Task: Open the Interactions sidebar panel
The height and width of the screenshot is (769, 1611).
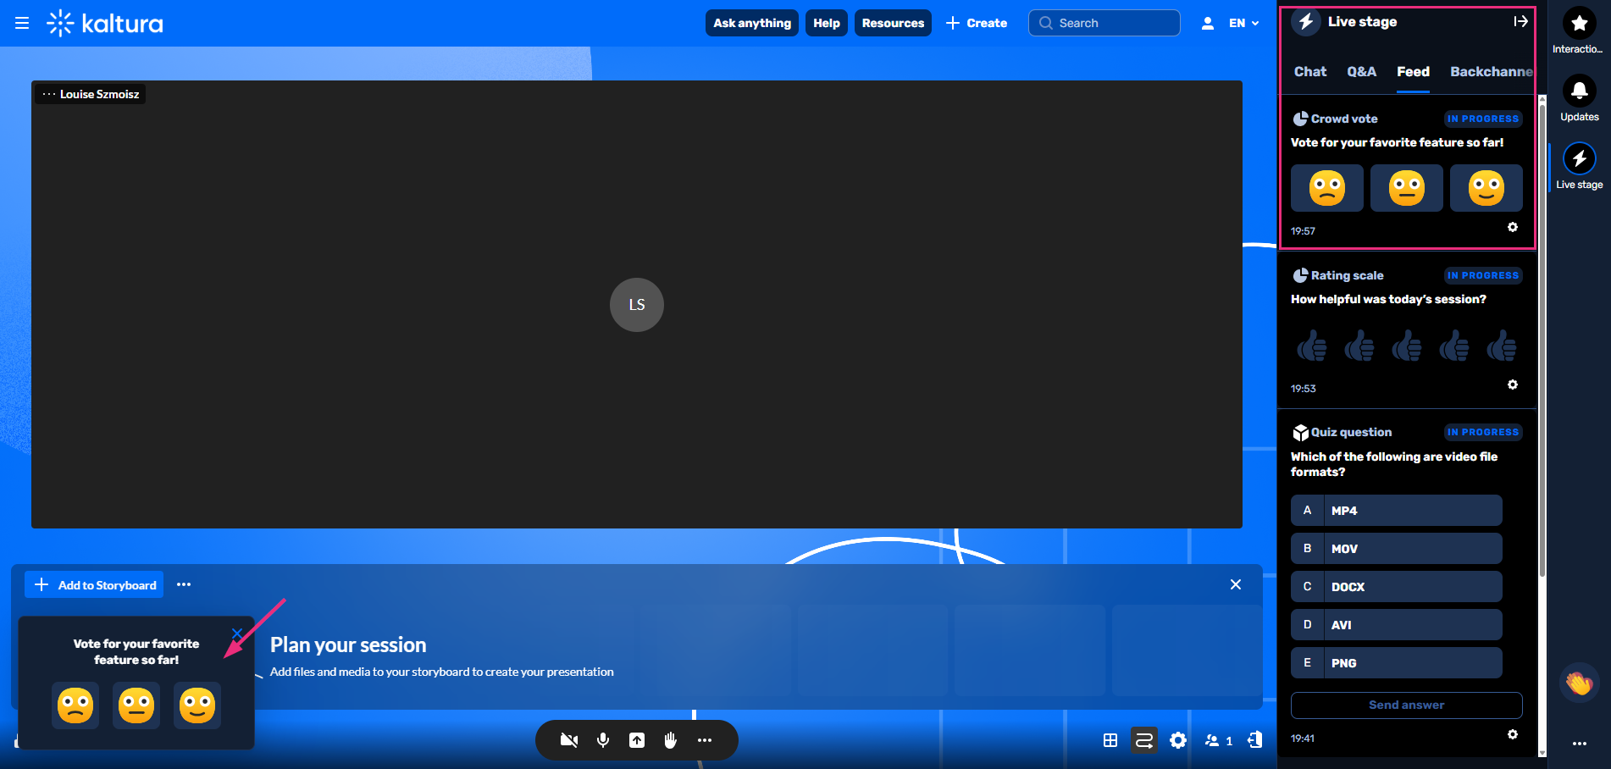Action: (1579, 30)
